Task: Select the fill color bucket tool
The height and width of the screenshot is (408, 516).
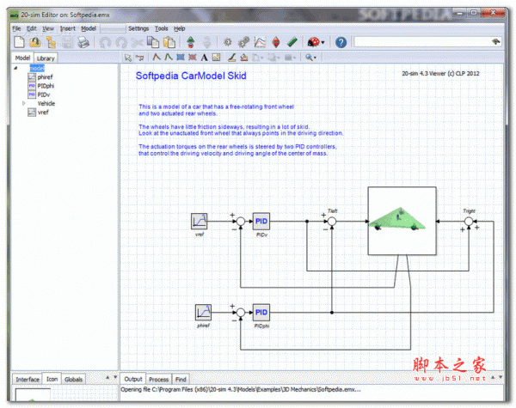Action: 244,58
